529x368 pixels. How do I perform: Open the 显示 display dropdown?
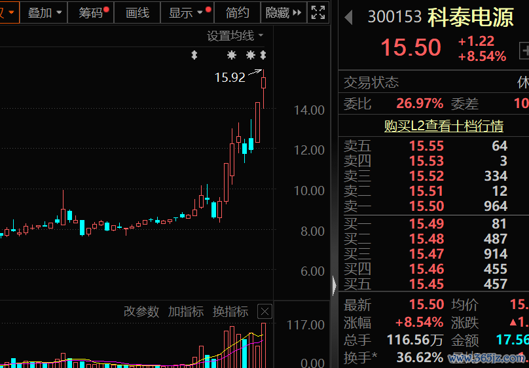pos(187,13)
